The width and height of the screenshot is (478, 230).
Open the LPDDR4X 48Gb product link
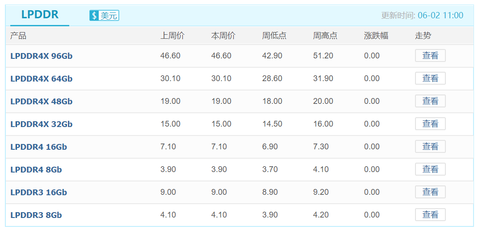coord(41,102)
